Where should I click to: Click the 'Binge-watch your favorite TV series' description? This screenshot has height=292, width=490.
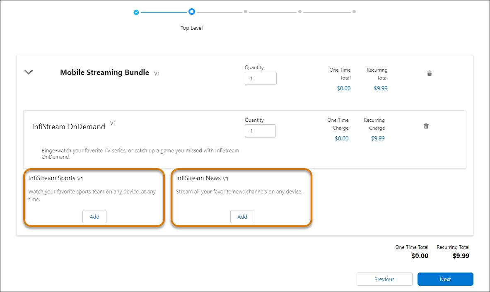140,154
